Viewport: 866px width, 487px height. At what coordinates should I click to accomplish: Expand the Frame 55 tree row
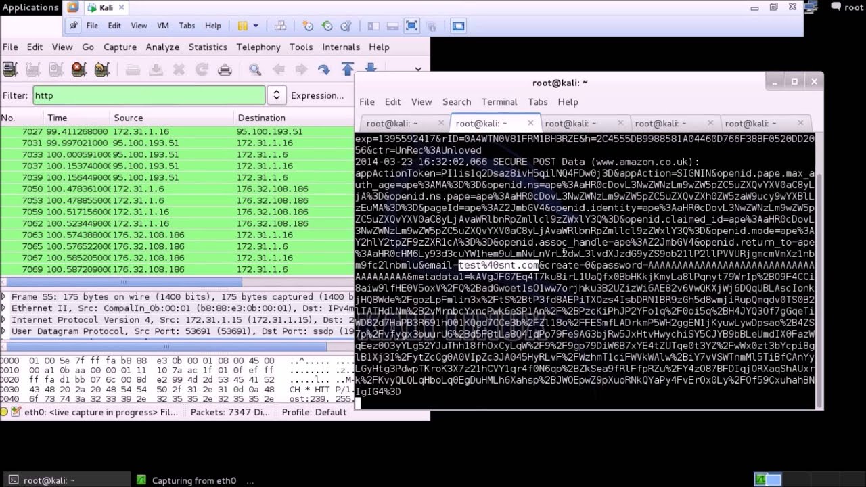click(x=5, y=297)
